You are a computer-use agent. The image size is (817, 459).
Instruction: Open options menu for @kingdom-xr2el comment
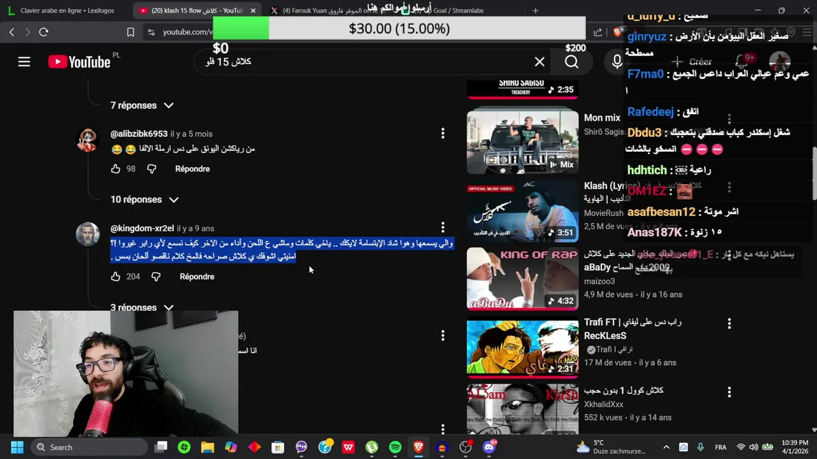point(442,228)
